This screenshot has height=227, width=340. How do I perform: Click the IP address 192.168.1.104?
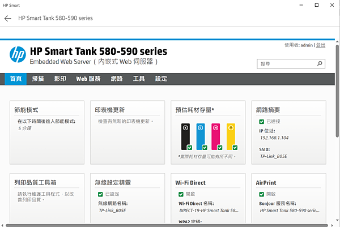click(274, 138)
